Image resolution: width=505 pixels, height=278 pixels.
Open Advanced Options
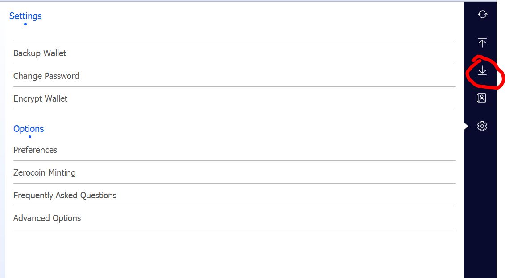(x=47, y=218)
